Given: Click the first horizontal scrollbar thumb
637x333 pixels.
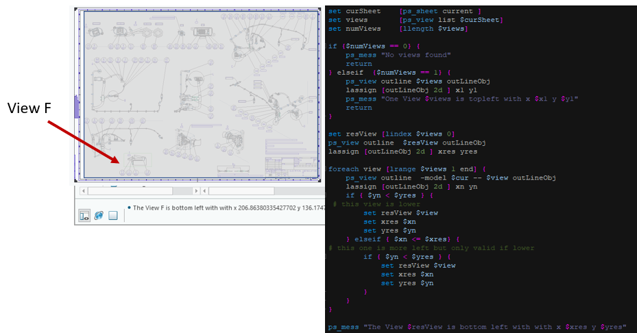Looking at the screenshot, I should pyautogui.click(x=130, y=191).
